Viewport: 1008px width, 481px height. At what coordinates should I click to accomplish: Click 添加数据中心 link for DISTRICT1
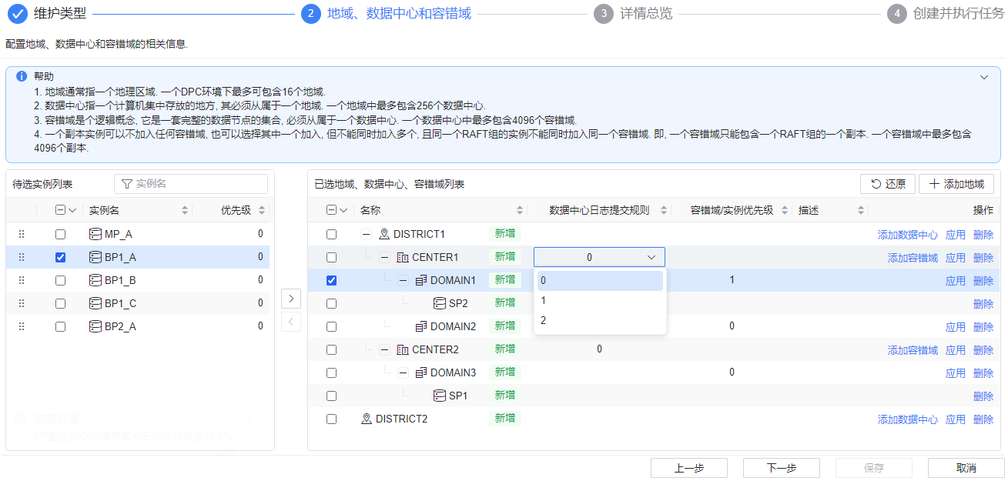click(908, 235)
